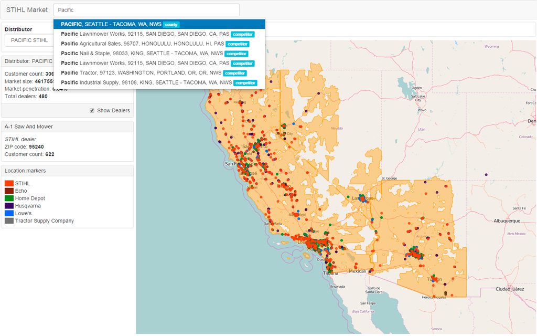
Task: Click the dark red Echo legend swatch
Action: tap(9, 191)
